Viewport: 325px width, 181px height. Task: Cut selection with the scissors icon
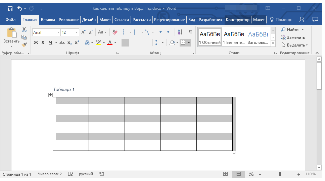24,29
